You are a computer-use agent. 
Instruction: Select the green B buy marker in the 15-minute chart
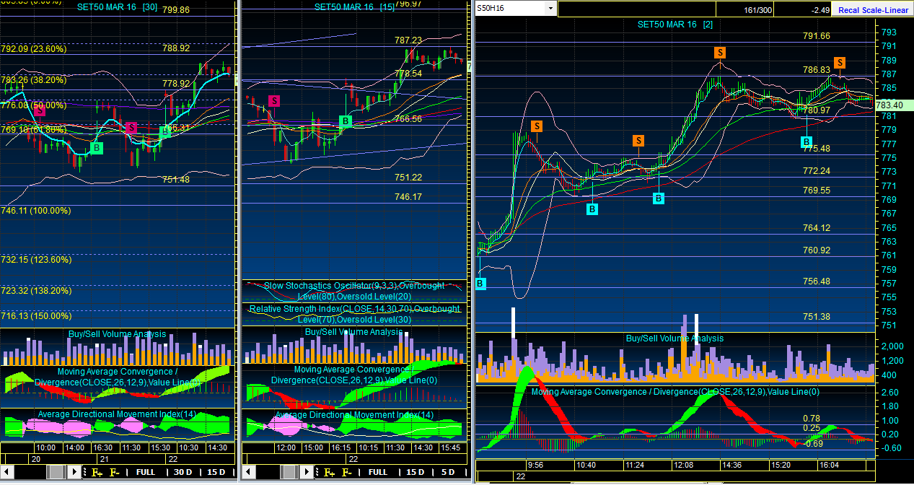coord(346,121)
